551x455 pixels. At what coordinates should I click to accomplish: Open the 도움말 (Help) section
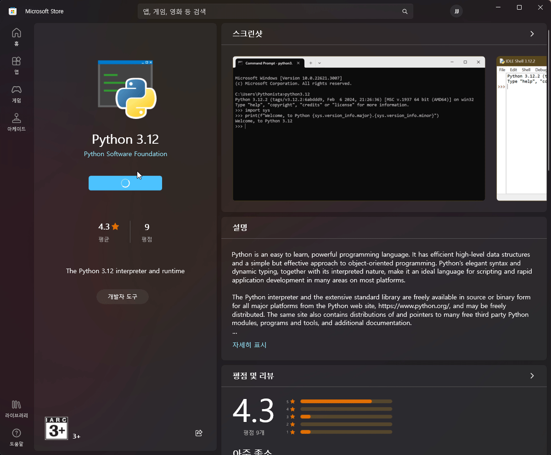pyautogui.click(x=17, y=437)
